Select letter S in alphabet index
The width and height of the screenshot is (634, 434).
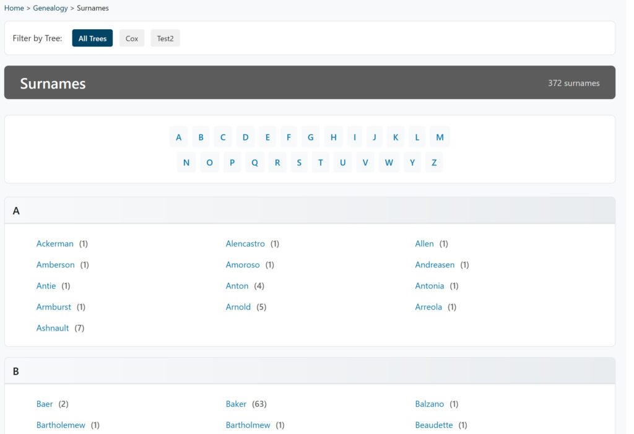pos(299,163)
